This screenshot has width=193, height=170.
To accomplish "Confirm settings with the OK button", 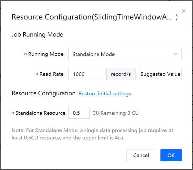I will coord(171,155).
